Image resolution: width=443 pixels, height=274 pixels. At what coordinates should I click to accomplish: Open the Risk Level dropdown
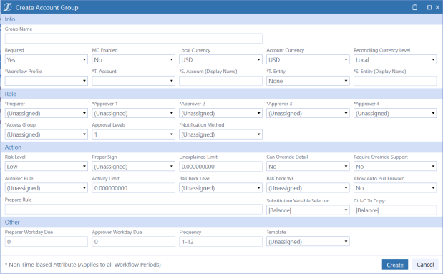coord(47,167)
